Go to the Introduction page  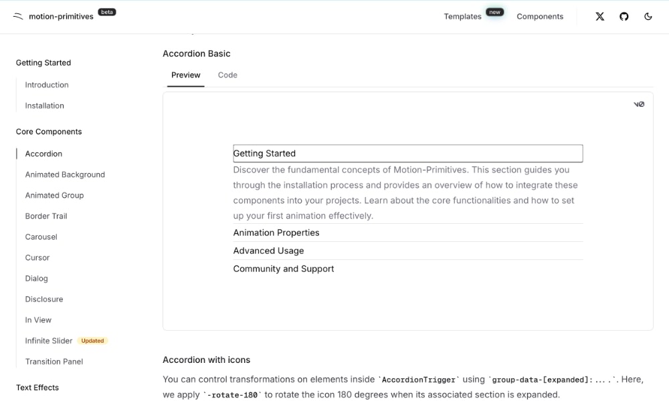click(47, 85)
